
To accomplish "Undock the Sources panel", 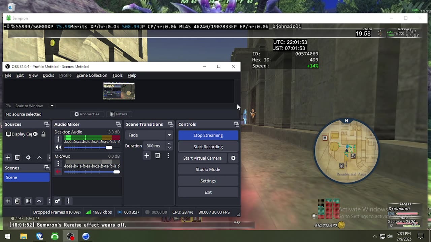I will coord(47,124).
